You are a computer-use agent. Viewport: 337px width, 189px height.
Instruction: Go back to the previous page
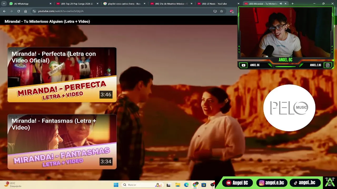[4, 11]
